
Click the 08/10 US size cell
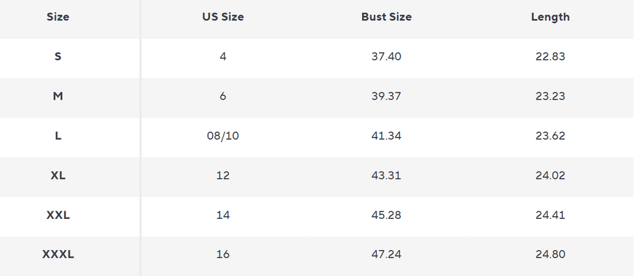[223, 136]
